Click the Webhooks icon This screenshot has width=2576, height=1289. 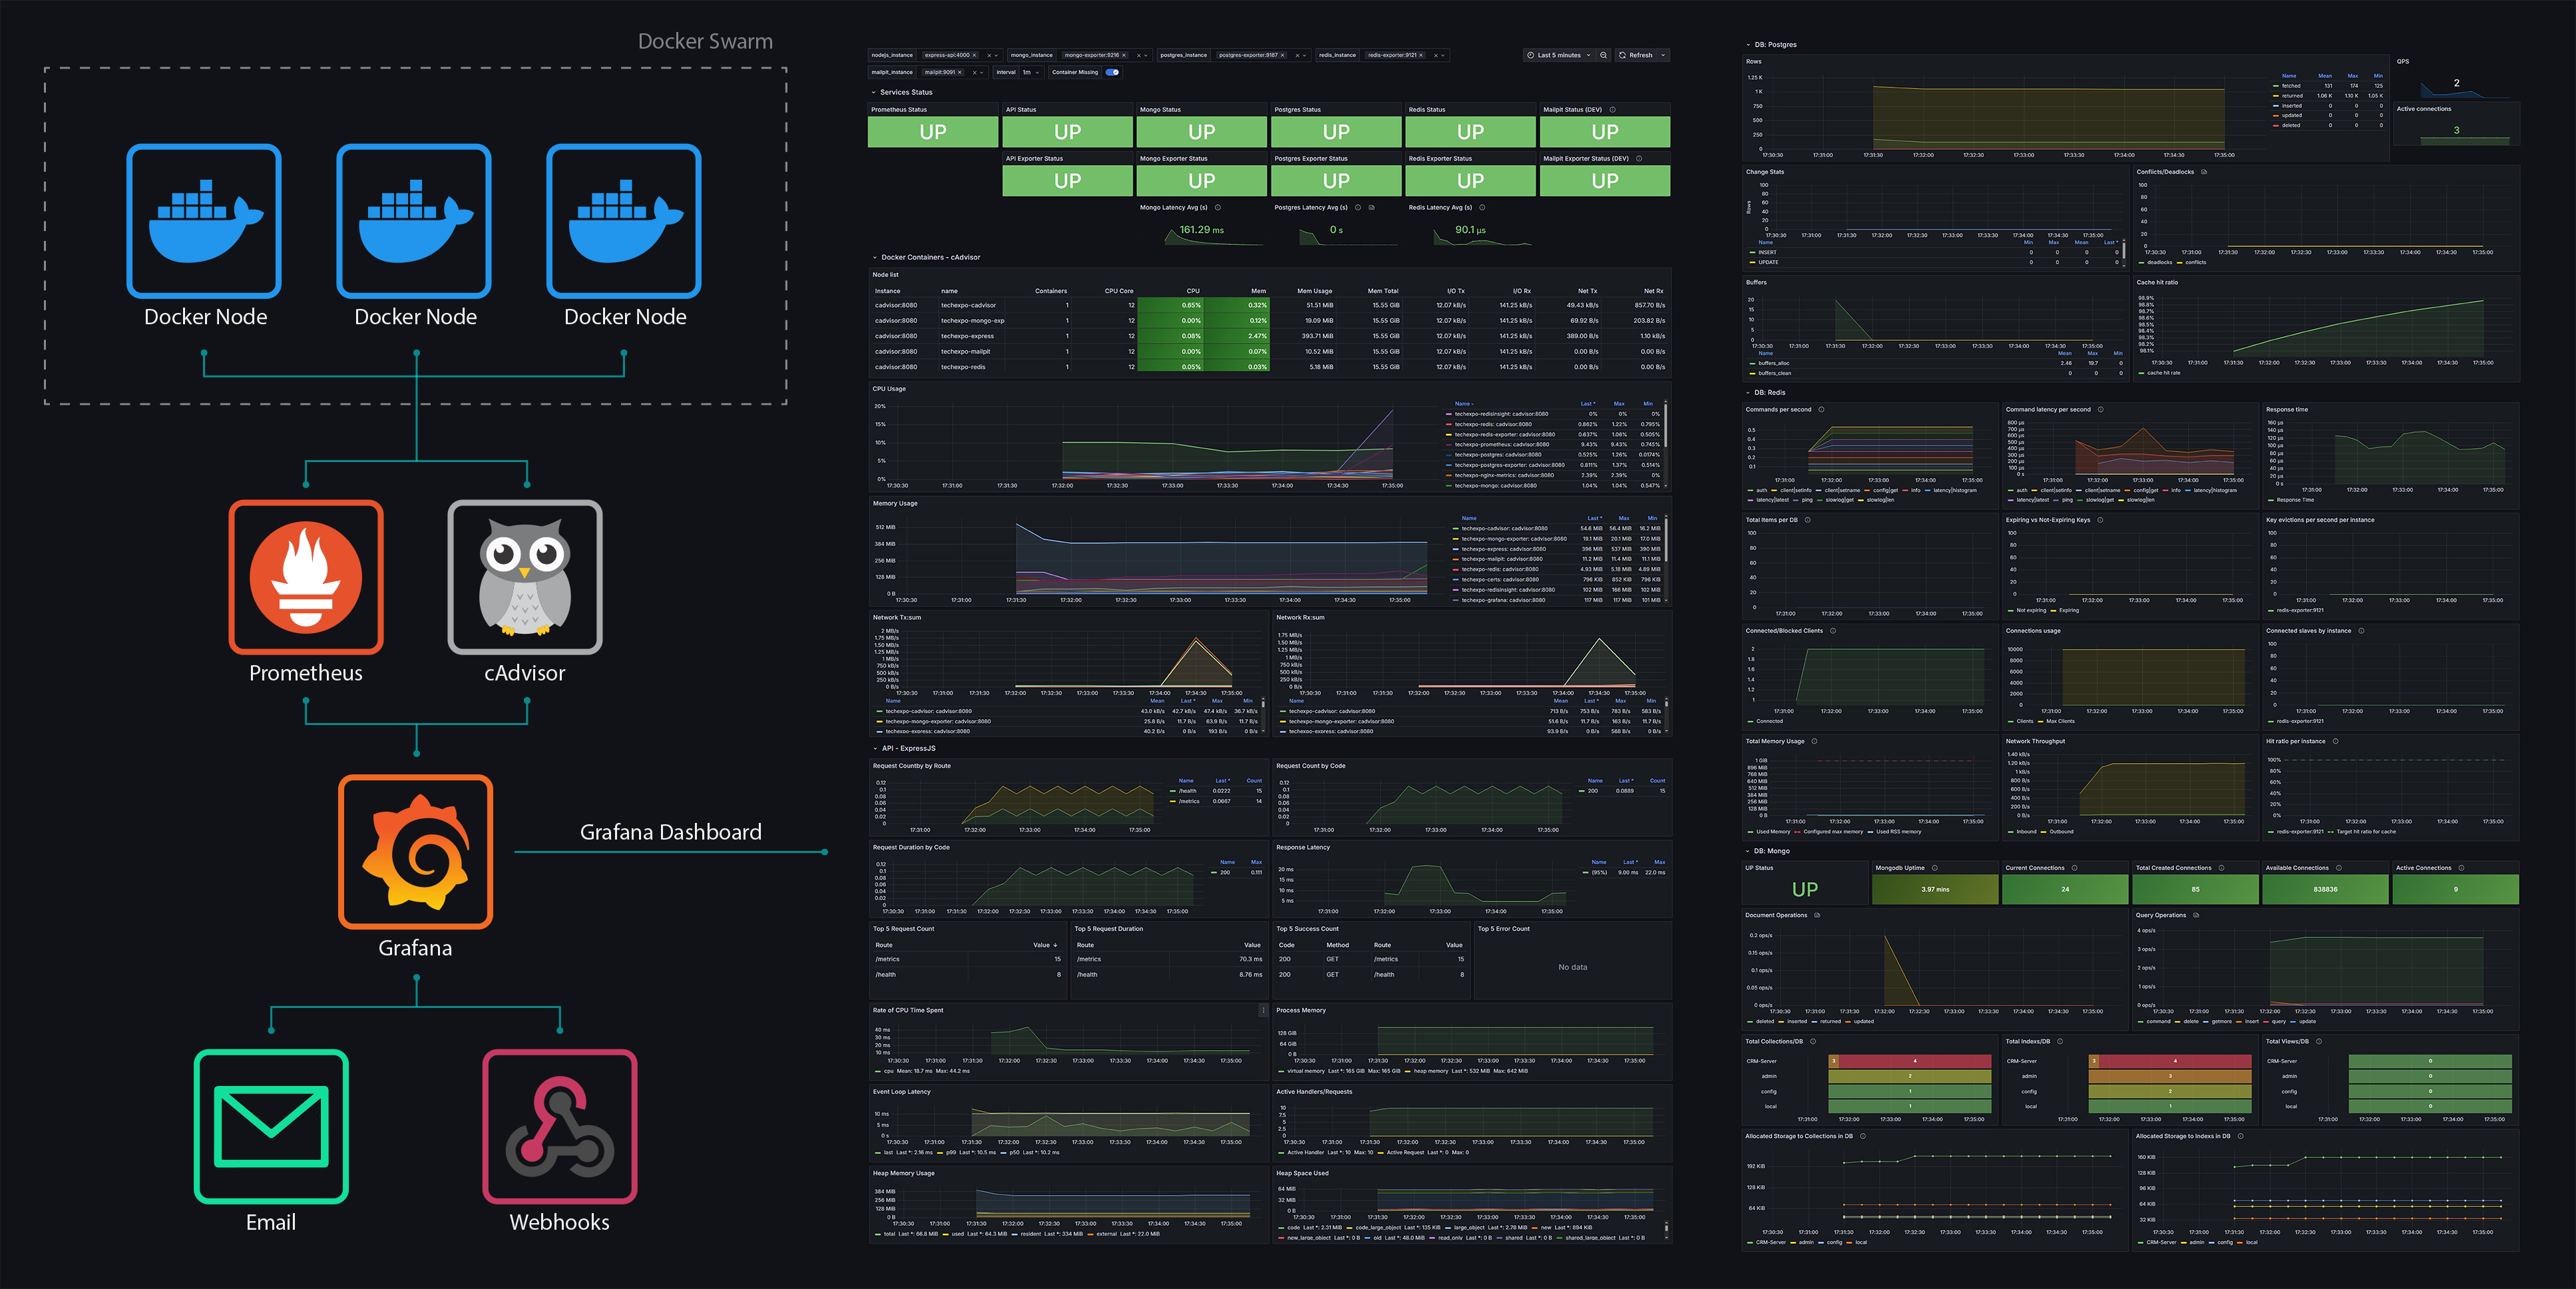click(x=559, y=1126)
